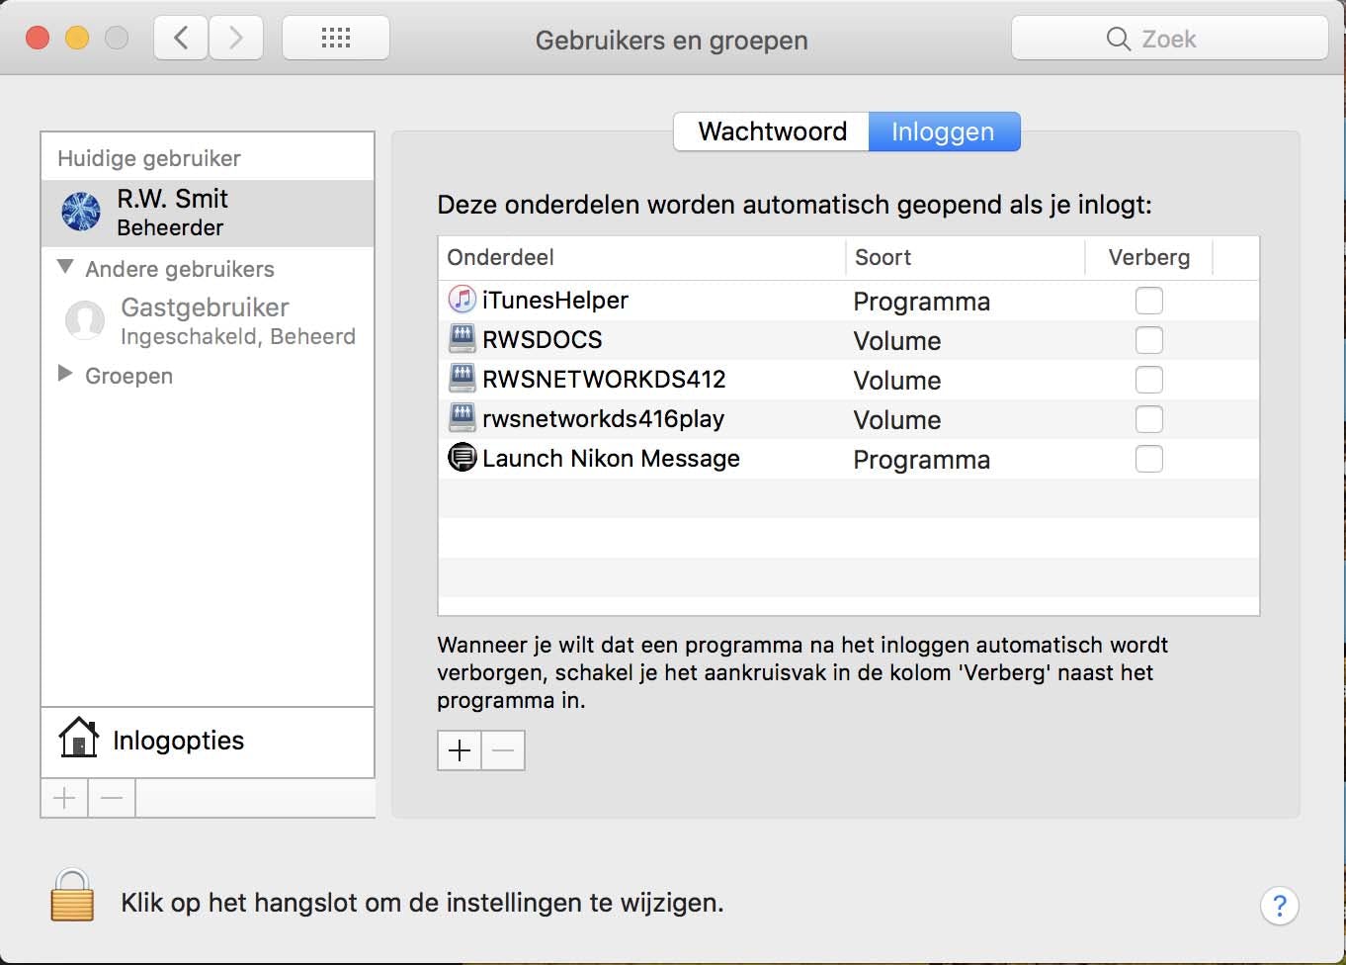Click the Groepen label in the sidebar

click(128, 376)
